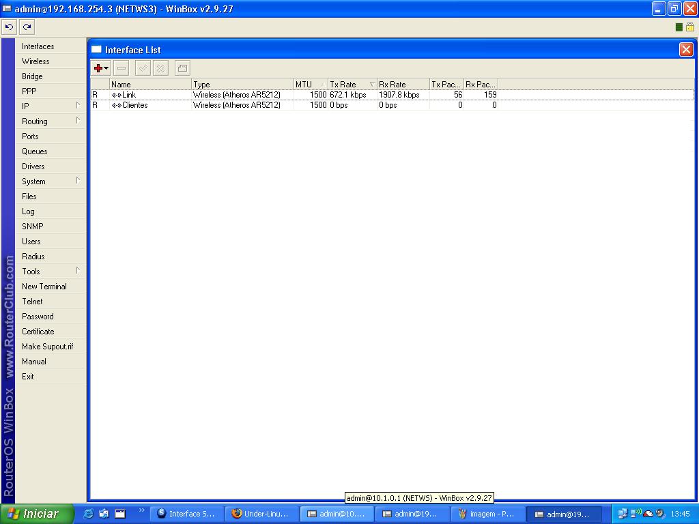The height and width of the screenshot is (524, 699).
Task: Open the Iniciar start button
Action: pos(37,514)
